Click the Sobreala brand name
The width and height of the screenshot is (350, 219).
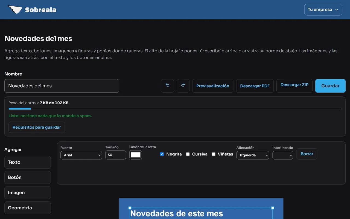point(41,10)
